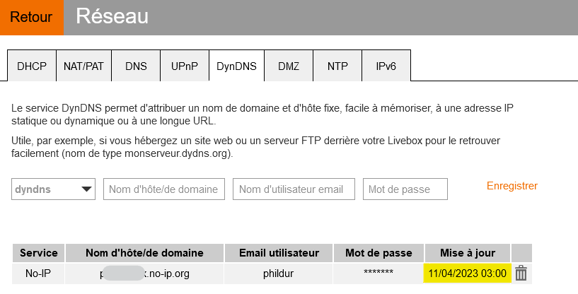Select the DNS tab
This screenshot has height=294, width=578.
(x=136, y=66)
